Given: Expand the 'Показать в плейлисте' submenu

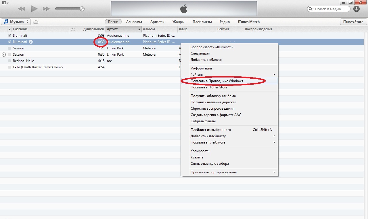Looking at the screenshot, I should point(229,142).
